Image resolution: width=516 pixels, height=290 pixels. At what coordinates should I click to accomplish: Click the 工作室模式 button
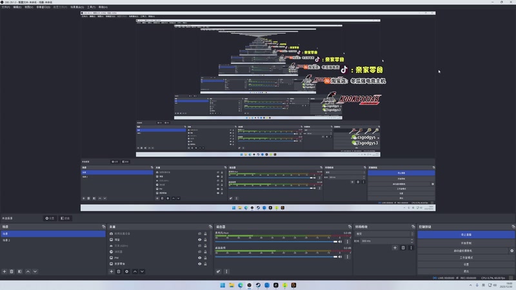(466, 257)
